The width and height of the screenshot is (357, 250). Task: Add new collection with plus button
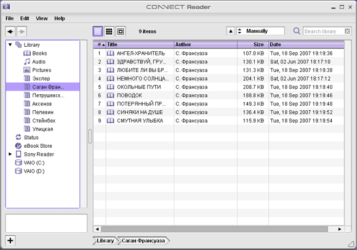click(10, 240)
